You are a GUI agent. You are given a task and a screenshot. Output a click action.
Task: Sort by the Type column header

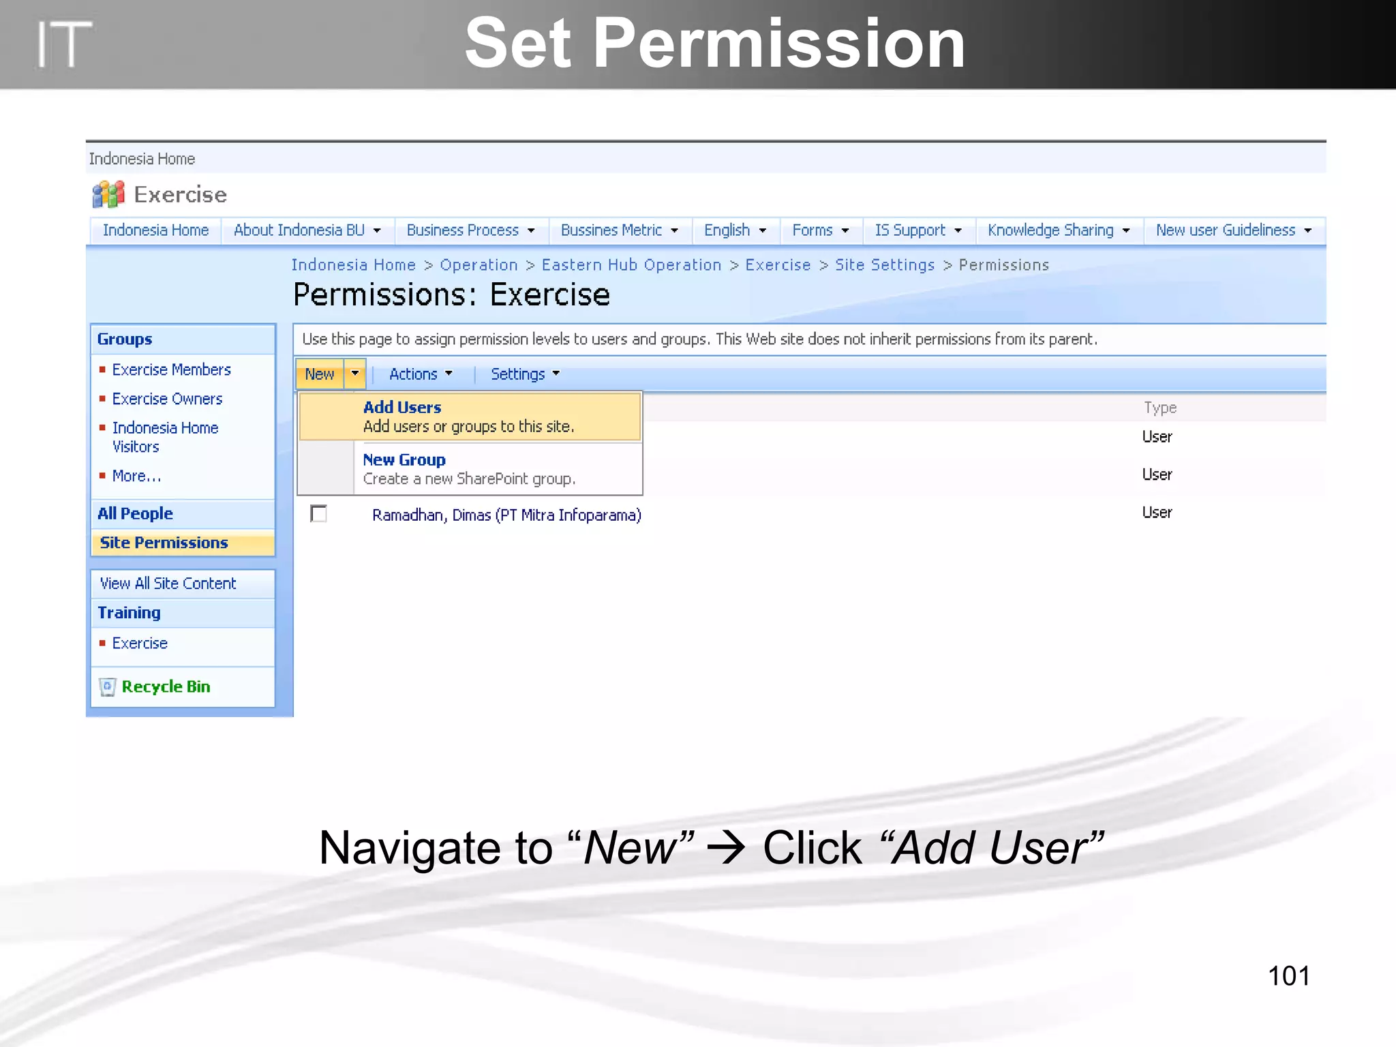pyautogui.click(x=1160, y=408)
